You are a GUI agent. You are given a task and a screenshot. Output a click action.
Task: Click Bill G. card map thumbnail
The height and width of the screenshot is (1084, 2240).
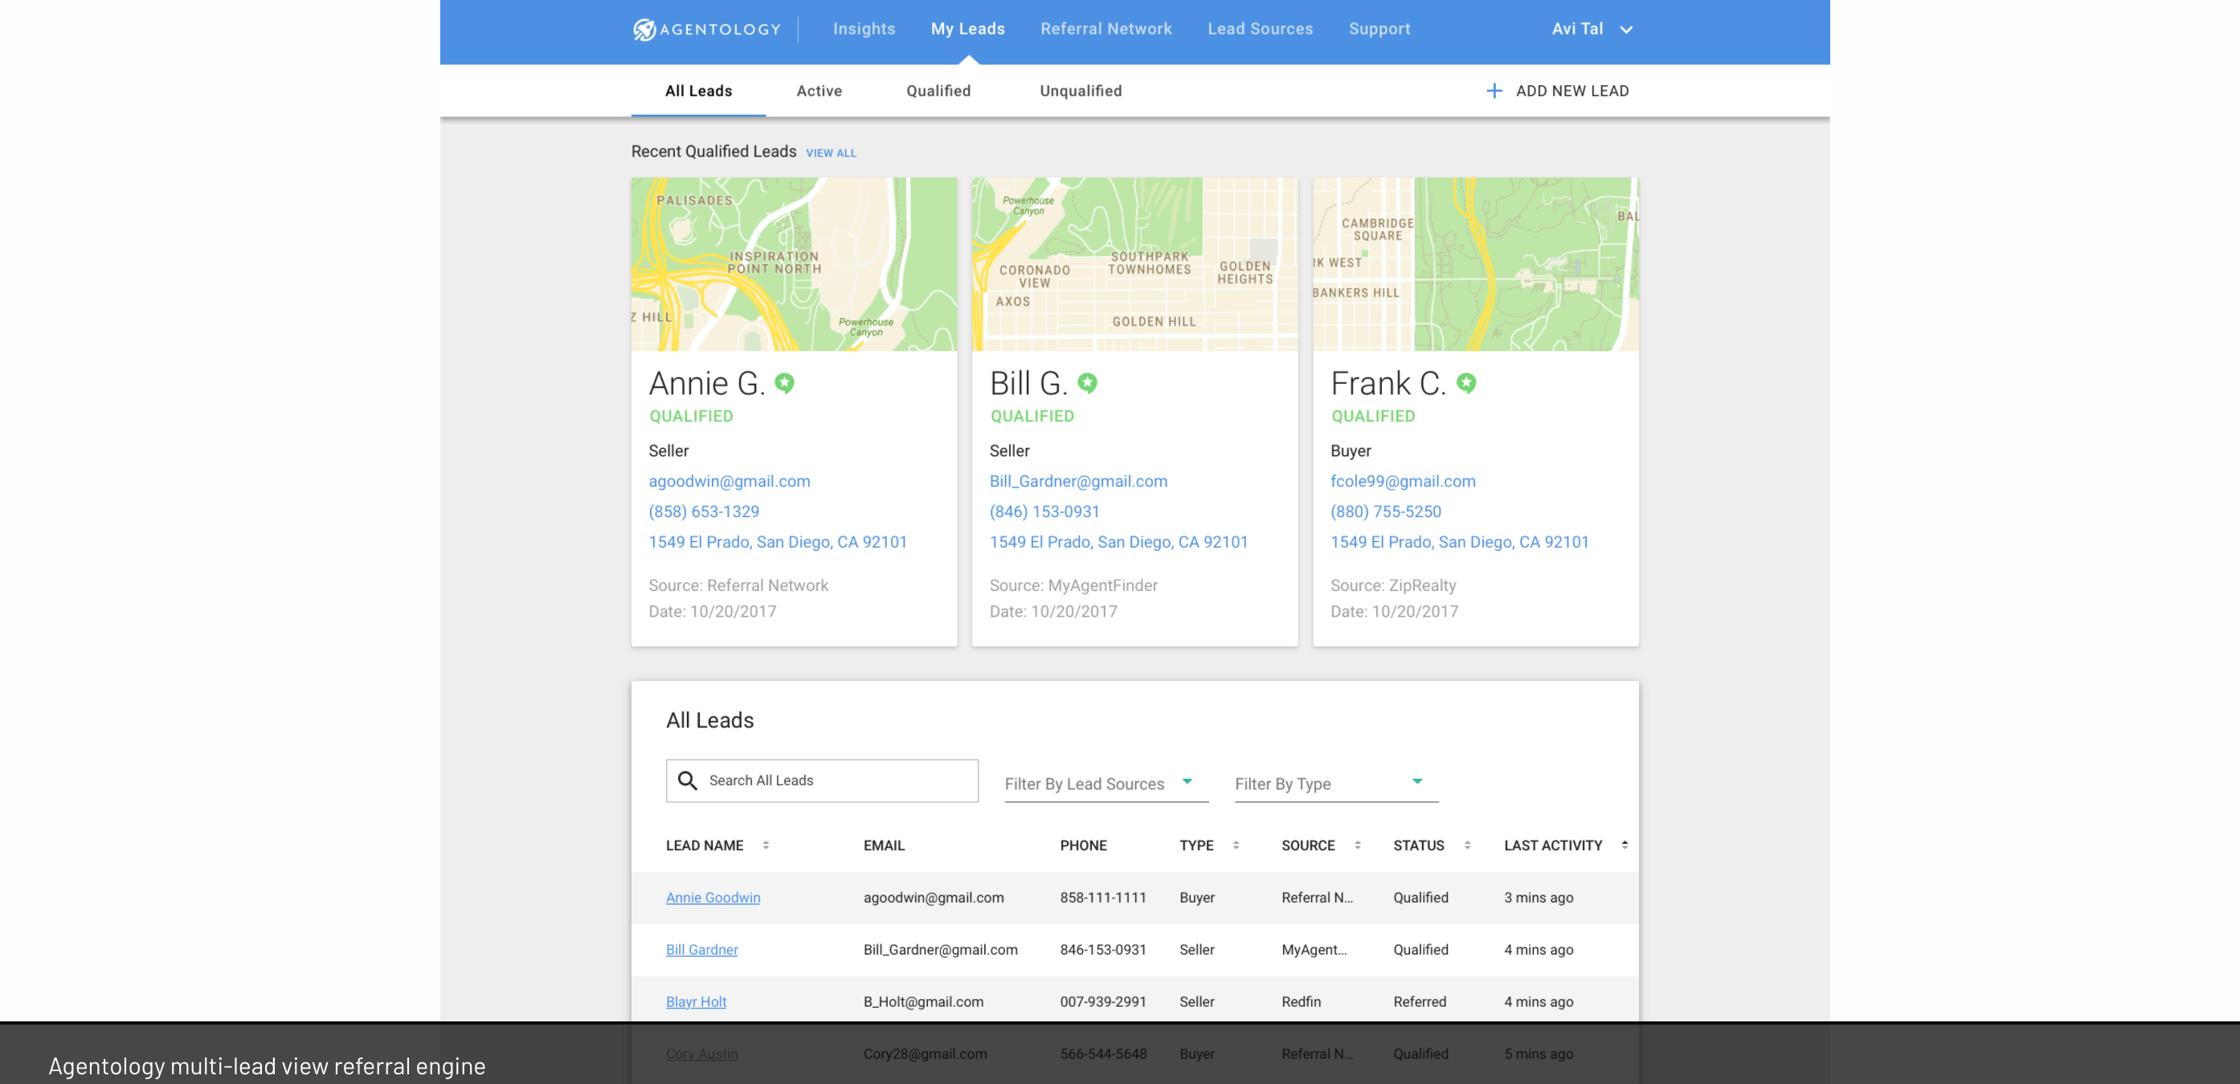click(1134, 264)
